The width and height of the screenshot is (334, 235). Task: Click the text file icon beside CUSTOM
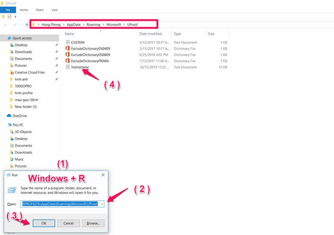pyautogui.click(x=68, y=42)
